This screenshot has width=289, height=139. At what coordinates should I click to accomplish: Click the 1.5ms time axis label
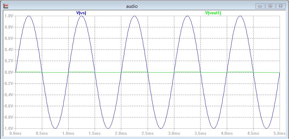pyautogui.click(x=95, y=133)
